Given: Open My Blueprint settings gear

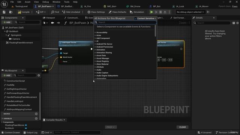Looking at the screenshot, I should pyautogui.click(x=39, y=75).
